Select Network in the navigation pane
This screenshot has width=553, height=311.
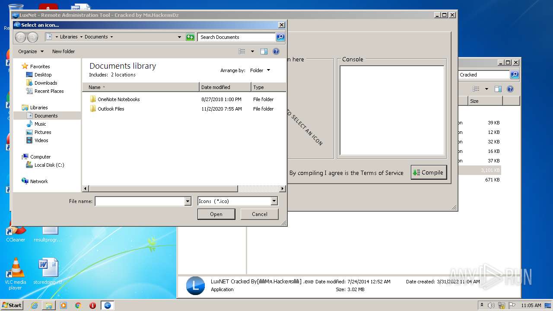pos(39,181)
